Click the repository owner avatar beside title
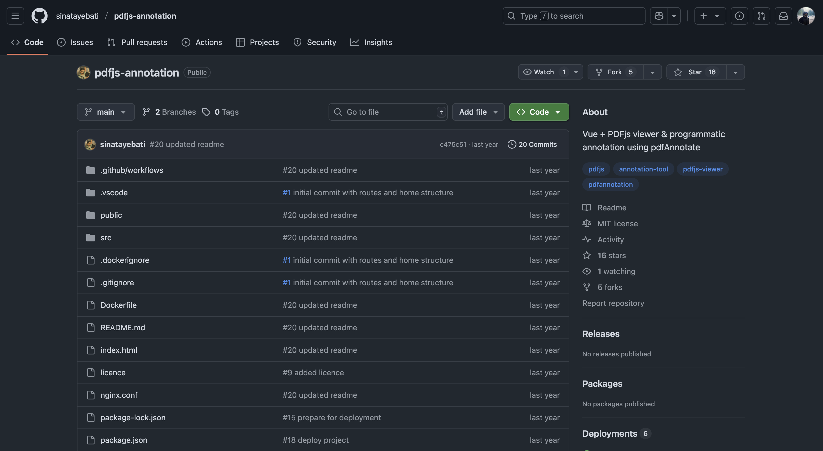 [x=84, y=72]
